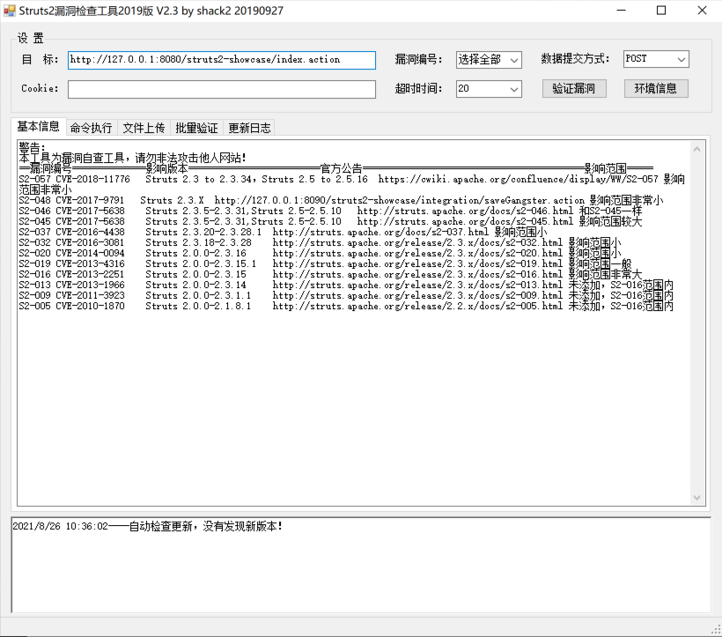
Task: Click the S2-005 CVE-2010-1870 row
Action: 346,307
